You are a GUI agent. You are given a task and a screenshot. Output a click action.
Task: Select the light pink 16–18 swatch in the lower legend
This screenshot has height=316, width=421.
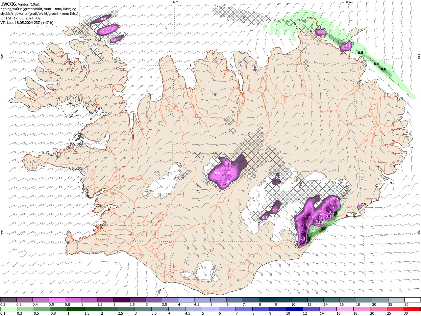(345, 309)
